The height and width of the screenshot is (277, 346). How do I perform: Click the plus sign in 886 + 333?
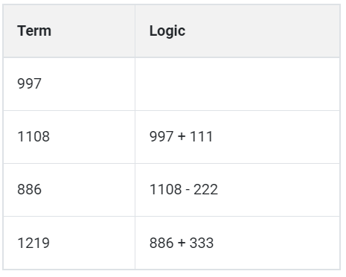pyautogui.click(x=182, y=243)
